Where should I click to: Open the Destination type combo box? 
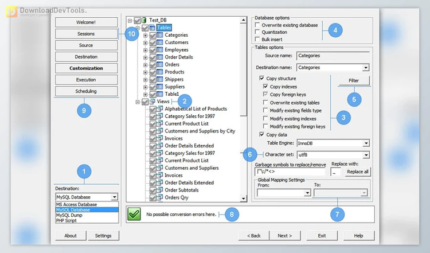point(87,197)
